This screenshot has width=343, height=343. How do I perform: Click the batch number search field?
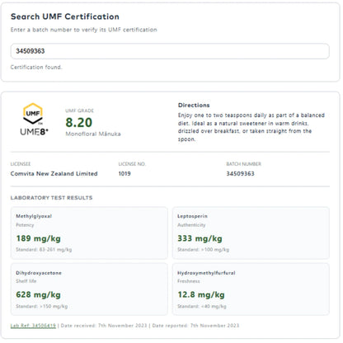(x=170, y=51)
